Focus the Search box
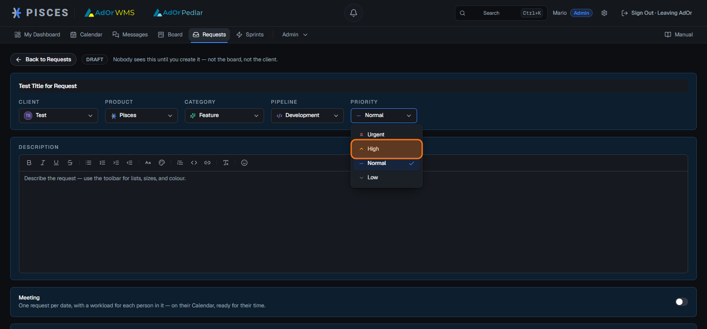The height and width of the screenshot is (329, 707). 501,13
